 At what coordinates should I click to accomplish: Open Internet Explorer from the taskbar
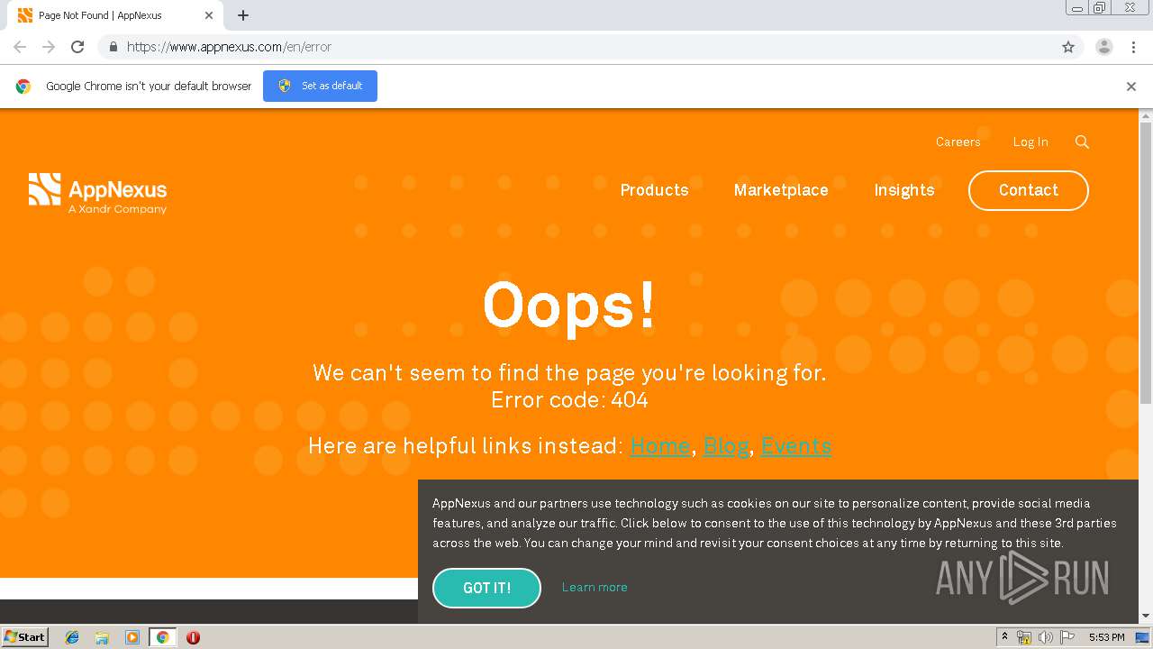tap(72, 637)
